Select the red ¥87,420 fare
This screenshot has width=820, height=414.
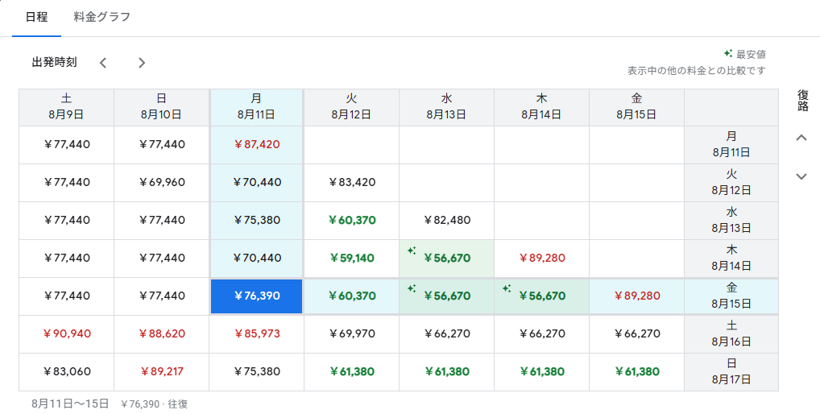pyautogui.click(x=256, y=145)
